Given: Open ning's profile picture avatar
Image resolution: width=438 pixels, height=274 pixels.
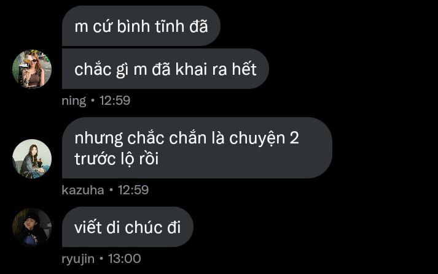Looking at the screenshot, I should (32, 69).
